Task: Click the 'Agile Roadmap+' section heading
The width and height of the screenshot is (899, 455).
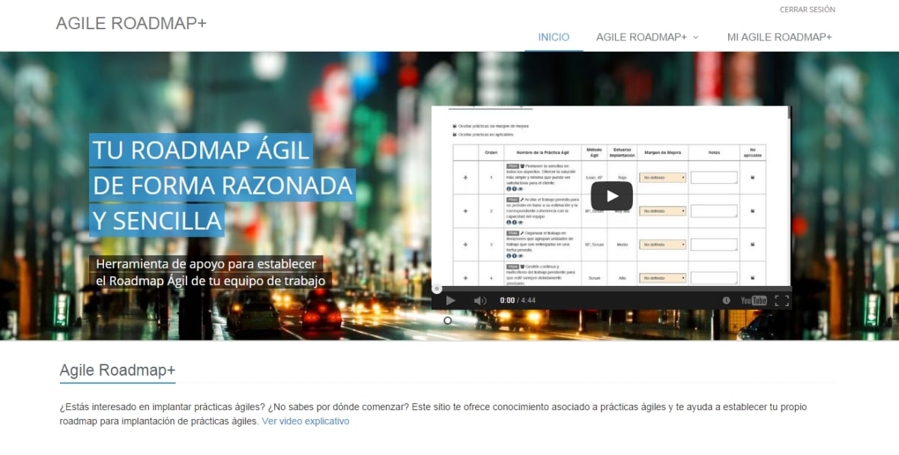Action: 118,370
